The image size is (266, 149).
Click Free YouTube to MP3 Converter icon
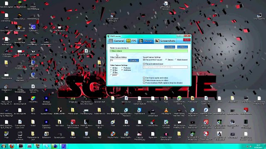[x=73, y=122]
